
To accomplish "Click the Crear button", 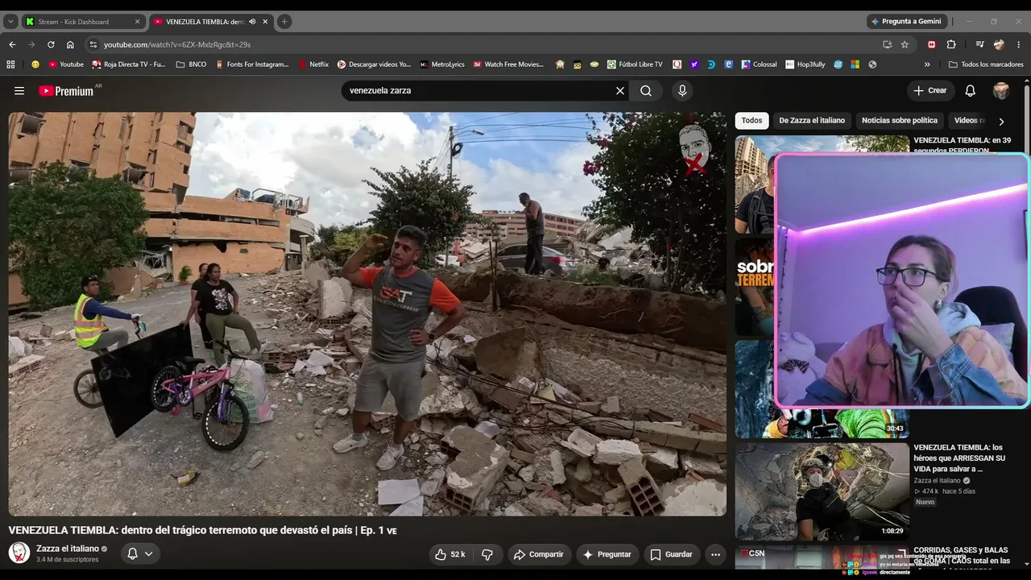I will coord(930,91).
